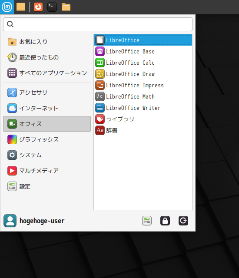
Task: Open the 辞書 dictionary app
Action: pyautogui.click(x=143, y=130)
